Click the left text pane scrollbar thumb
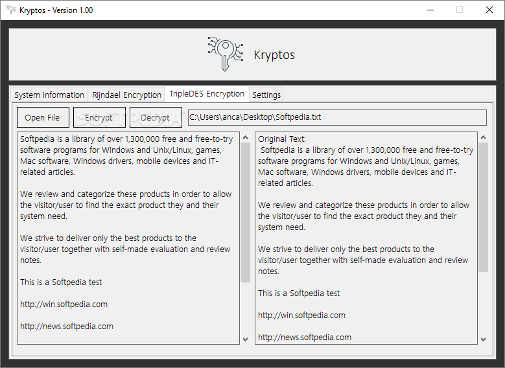505x368 pixels. point(246,213)
